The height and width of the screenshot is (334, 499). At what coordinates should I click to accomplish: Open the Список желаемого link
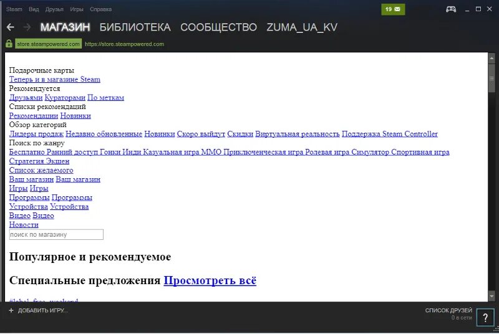point(41,170)
